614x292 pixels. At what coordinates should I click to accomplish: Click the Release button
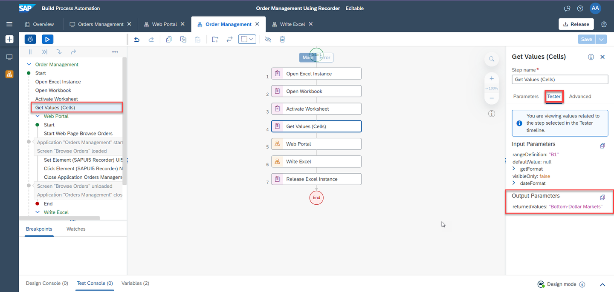[x=576, y=24]
